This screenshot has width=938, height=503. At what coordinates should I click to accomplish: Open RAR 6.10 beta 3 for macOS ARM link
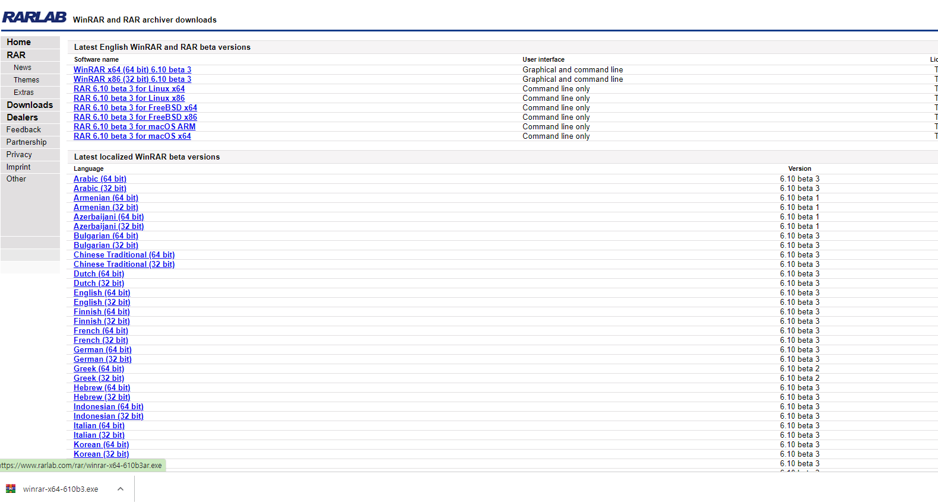point(134,126)
